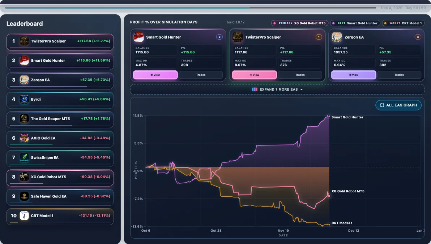431x244 pixels.
Task: Open the All EAs Graph view
Action: point(398,105)
